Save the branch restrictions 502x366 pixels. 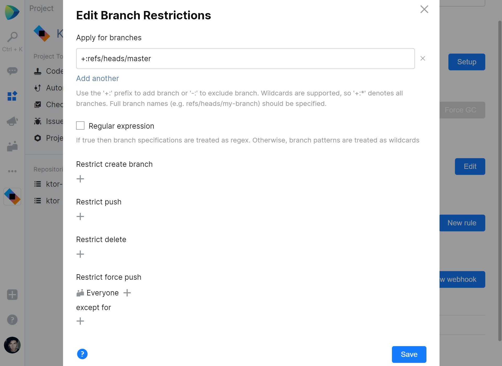pyautogui.click(x=409, y=354)
